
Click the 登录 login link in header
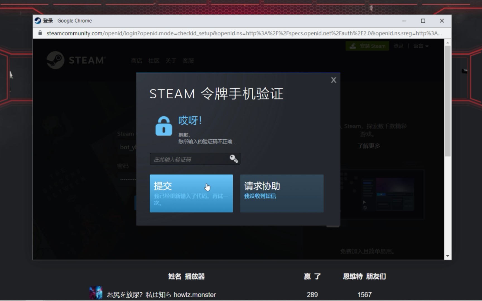[x=398, y=46]
